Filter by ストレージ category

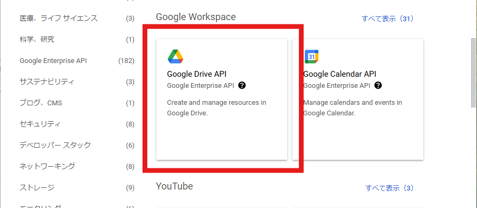37,188
